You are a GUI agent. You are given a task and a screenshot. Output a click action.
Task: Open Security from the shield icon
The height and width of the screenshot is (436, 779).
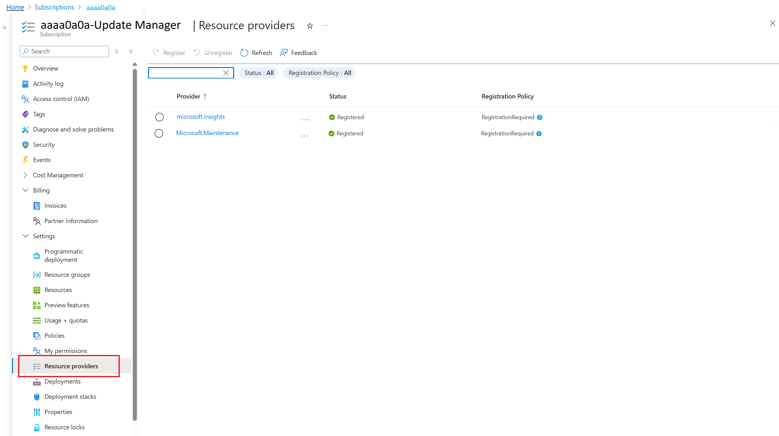(x=25, y=145)
